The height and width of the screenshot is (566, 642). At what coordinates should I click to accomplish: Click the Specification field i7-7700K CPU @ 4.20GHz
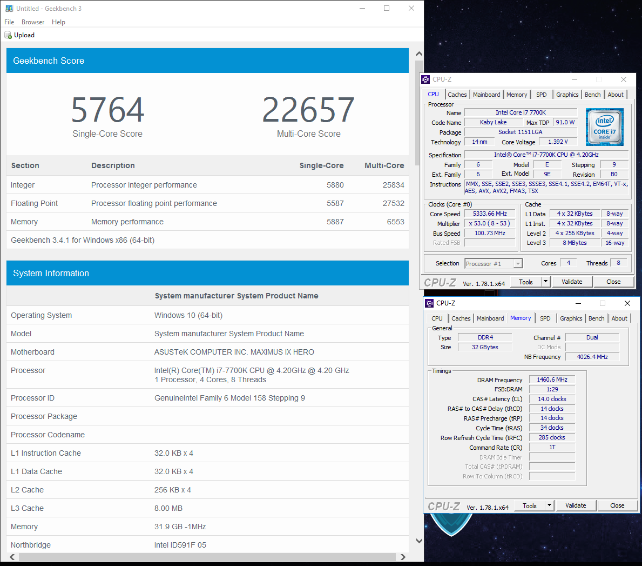coord(546,155)
